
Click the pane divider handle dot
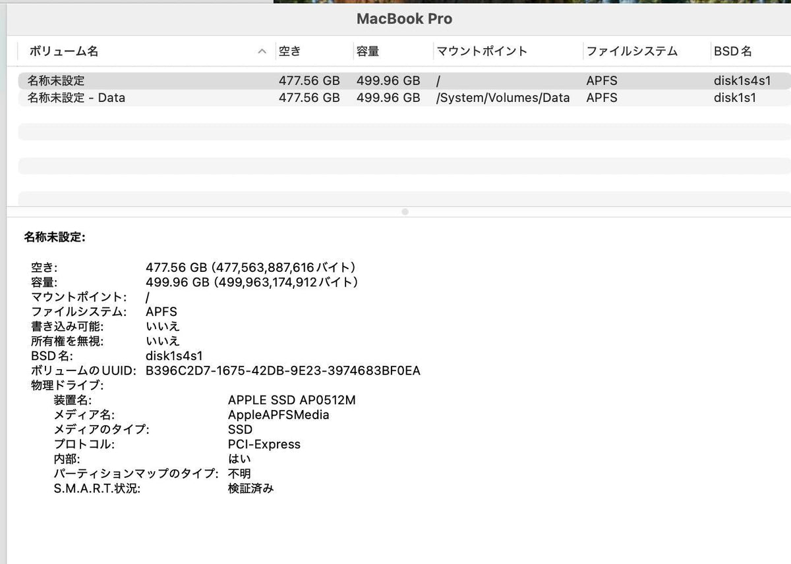(x=405, y=212)
